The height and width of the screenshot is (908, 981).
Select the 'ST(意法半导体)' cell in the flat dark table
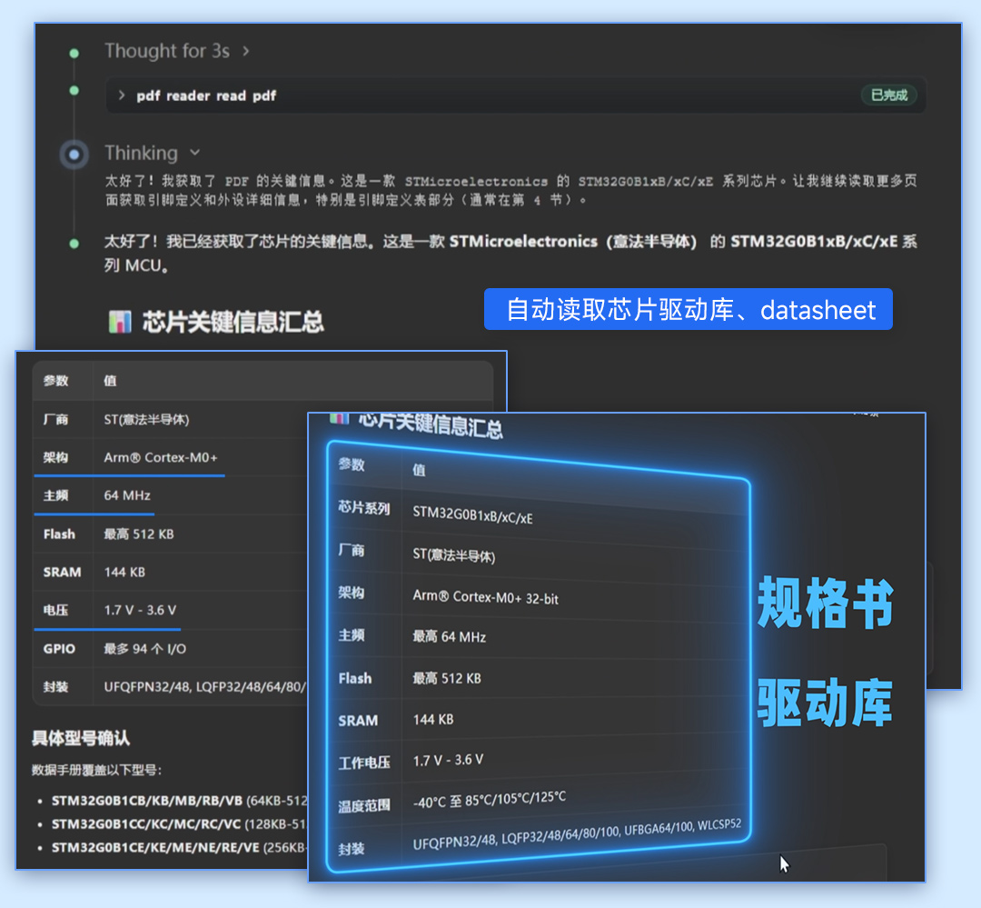[146, 420]
